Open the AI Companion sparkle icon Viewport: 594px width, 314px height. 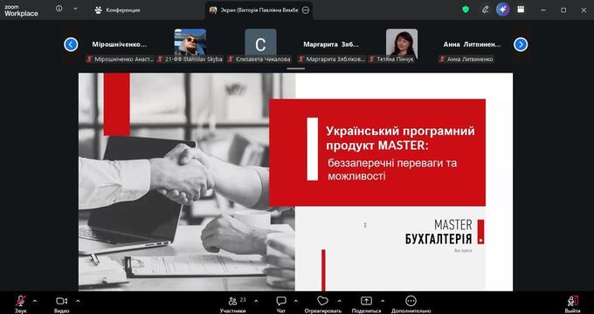coord(502,10)
